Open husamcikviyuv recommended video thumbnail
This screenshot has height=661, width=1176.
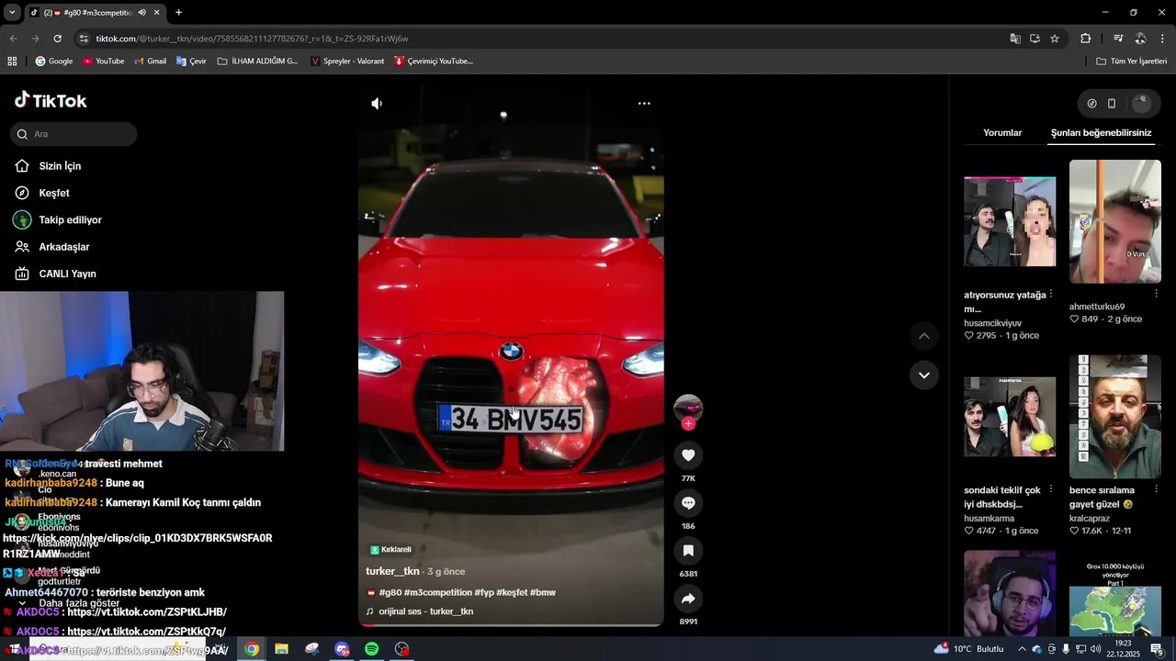pyautogui.click(x=1010, y=221)
